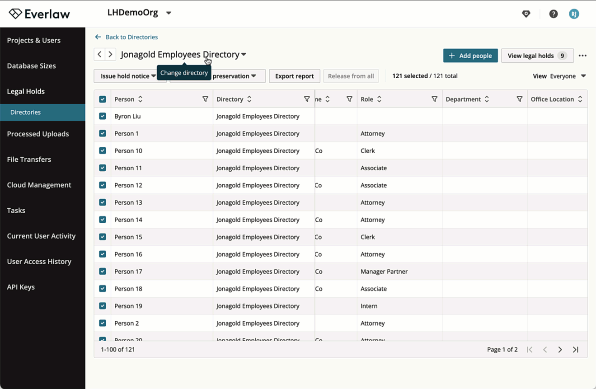This screenshot has height=389, width=596.
Task: Filter the Person column
Action: pyautogui.click(x=205, y=99)
